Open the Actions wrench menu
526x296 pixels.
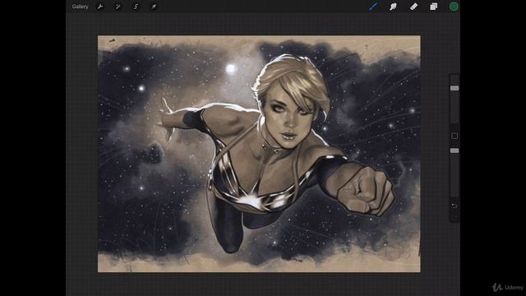tap(100, 7)
